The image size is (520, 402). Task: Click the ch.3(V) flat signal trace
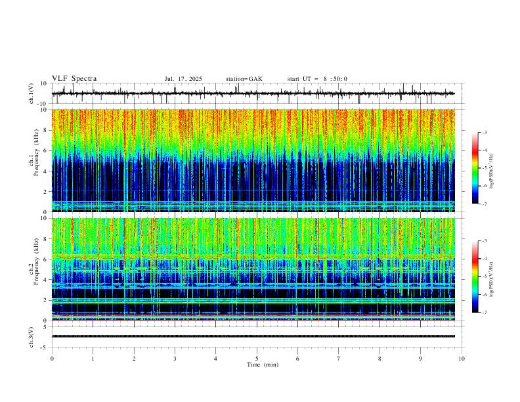click(253, 336)
